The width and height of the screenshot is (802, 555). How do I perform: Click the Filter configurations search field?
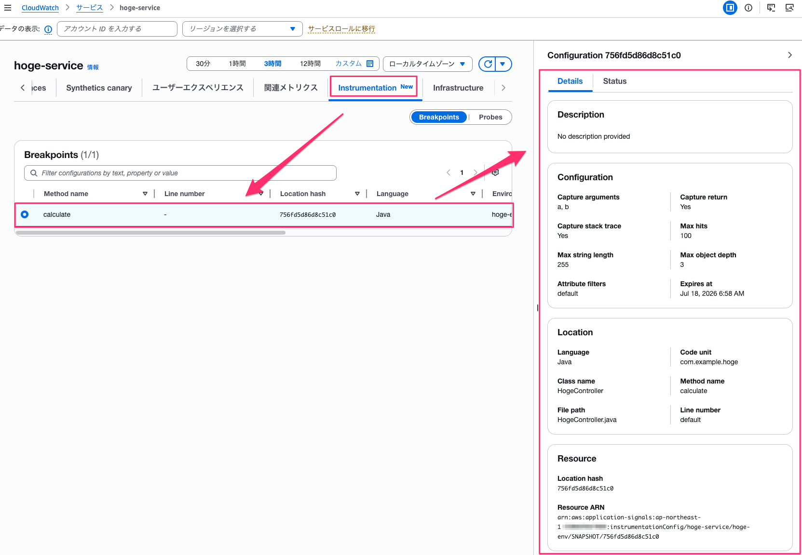(x=180, y=173)
